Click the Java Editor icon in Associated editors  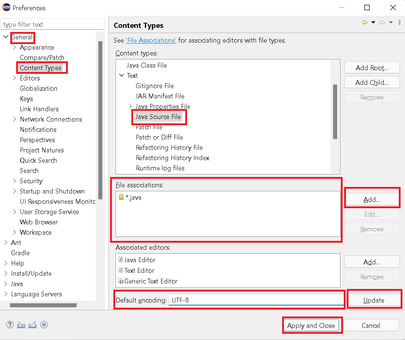tap(121, 260)
